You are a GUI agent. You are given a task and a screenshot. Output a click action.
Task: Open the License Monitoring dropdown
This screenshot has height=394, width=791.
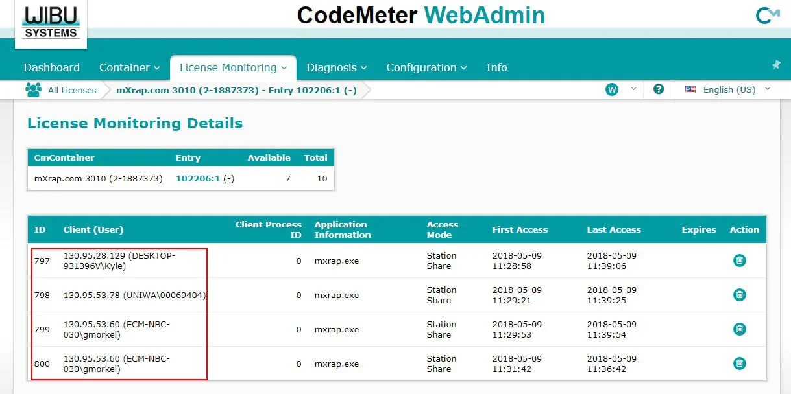[233, 67]
